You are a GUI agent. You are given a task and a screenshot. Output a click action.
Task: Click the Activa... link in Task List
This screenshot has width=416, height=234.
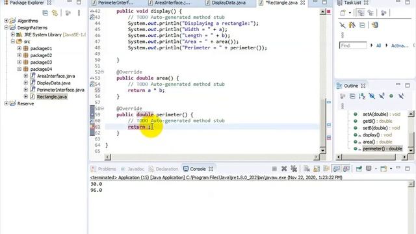(x=400, y=45)
